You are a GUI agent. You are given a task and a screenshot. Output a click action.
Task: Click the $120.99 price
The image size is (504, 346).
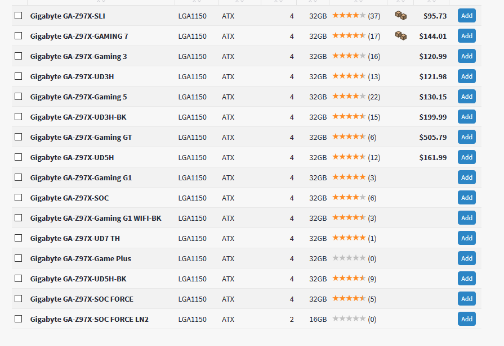[433, 56]
